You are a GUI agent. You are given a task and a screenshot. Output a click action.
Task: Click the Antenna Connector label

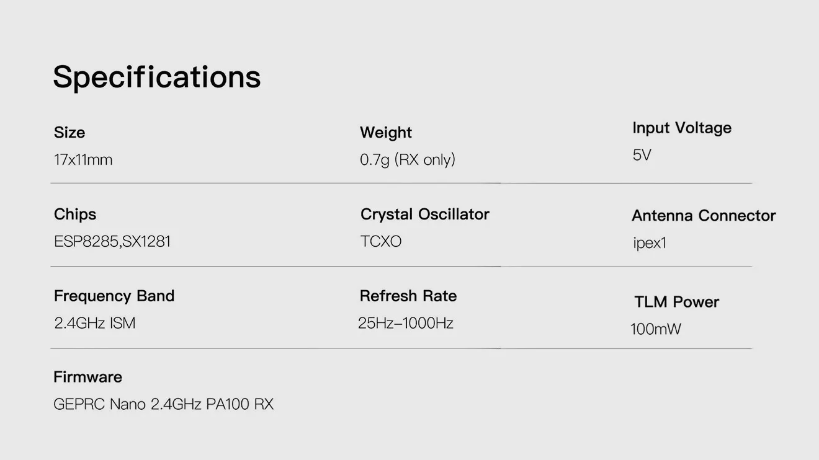coord(704,216)
